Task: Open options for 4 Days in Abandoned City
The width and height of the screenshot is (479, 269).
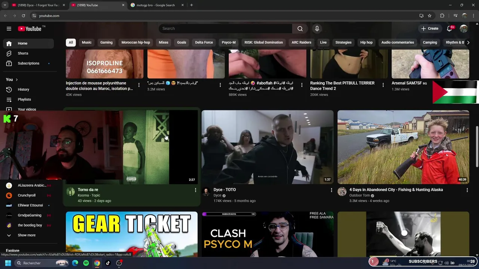Action: pos(467,190)
